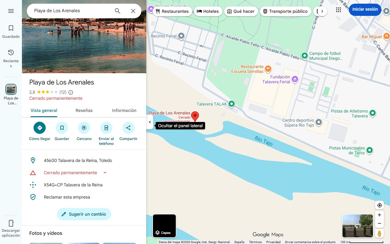Select the Cómo llegar directions icon
Viewport: 390px width, 244px height.
pyautogui.click(x=39, y=127)
